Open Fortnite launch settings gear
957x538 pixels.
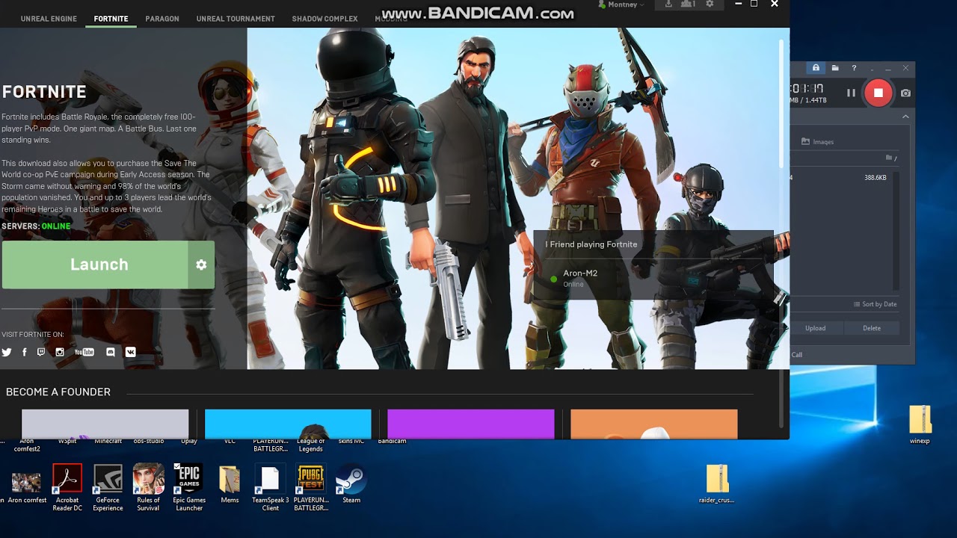(201, 265)
